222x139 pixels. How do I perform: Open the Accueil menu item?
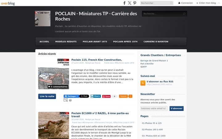44,42
